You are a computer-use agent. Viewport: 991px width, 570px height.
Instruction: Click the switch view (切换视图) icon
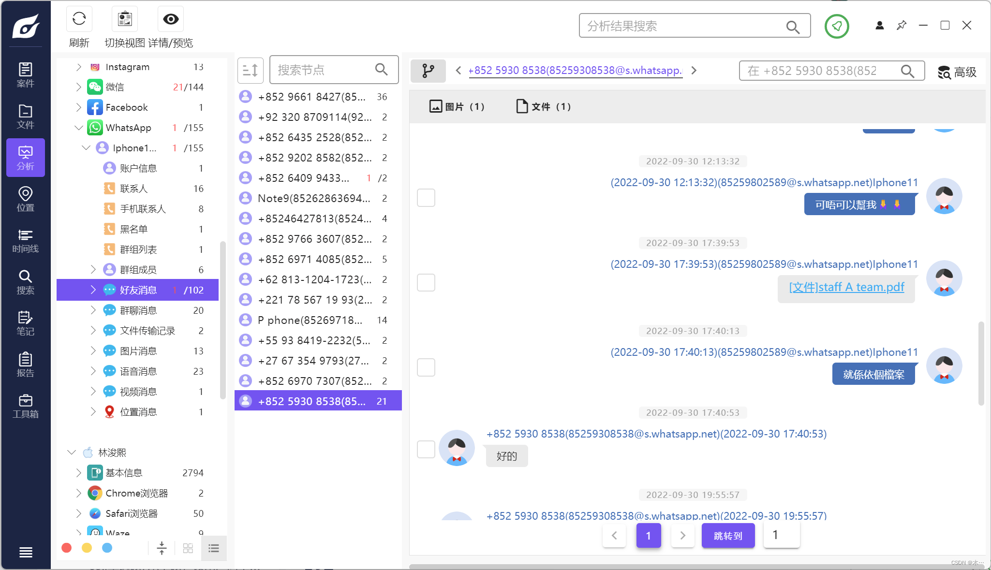click(125, 19)
